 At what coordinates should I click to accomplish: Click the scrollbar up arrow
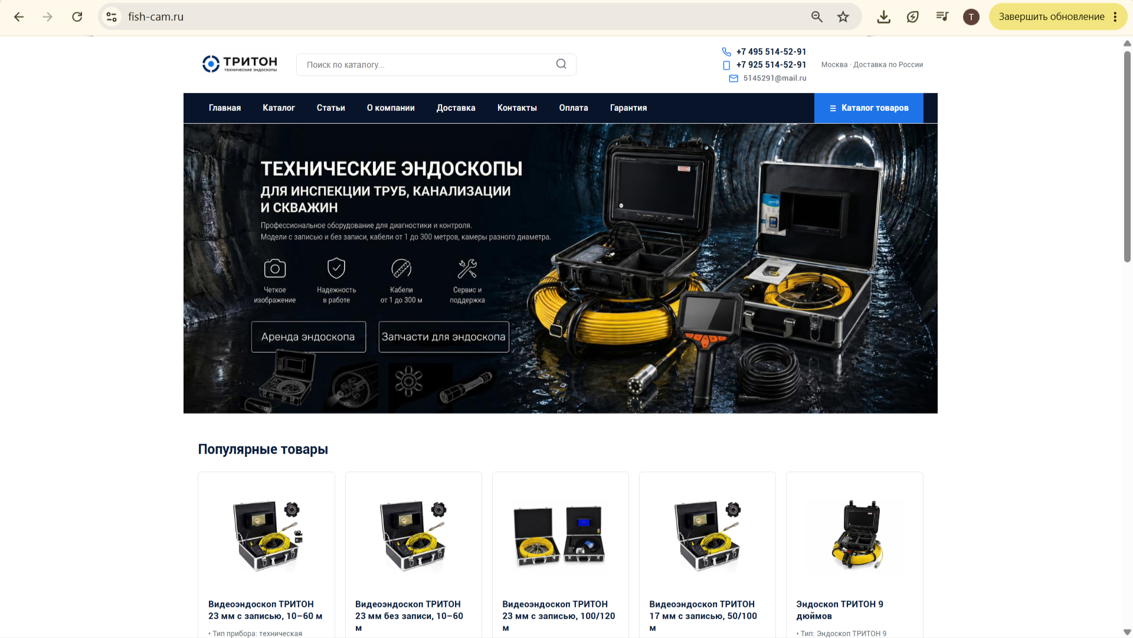(x=1127, y=43)
